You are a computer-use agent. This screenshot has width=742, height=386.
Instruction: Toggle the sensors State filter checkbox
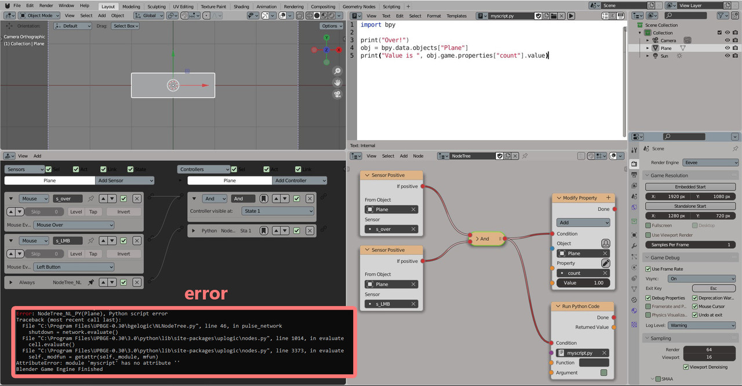point(130,169)
